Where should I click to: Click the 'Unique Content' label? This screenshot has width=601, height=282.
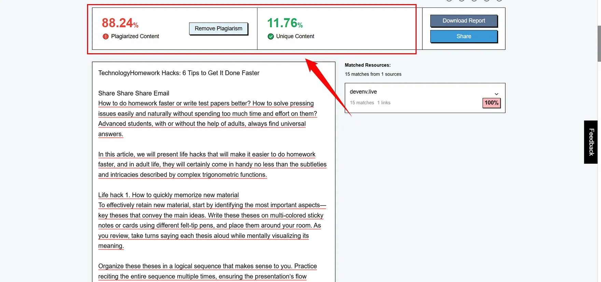pos(295,37)
